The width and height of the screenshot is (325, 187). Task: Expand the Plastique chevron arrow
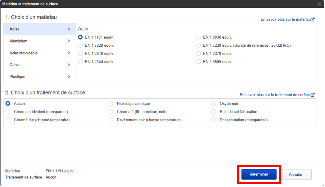(69, 77)
